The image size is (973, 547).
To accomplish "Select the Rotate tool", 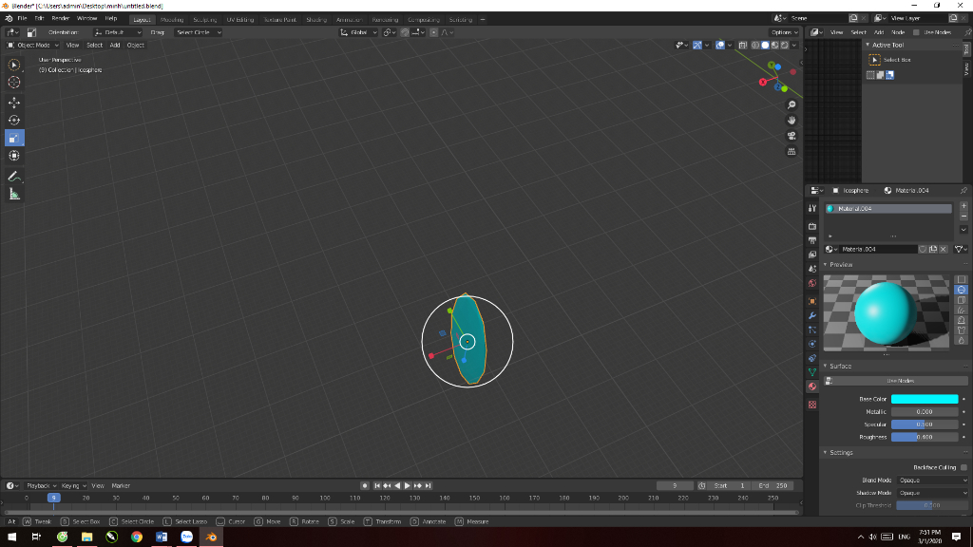I will point(14,121).
